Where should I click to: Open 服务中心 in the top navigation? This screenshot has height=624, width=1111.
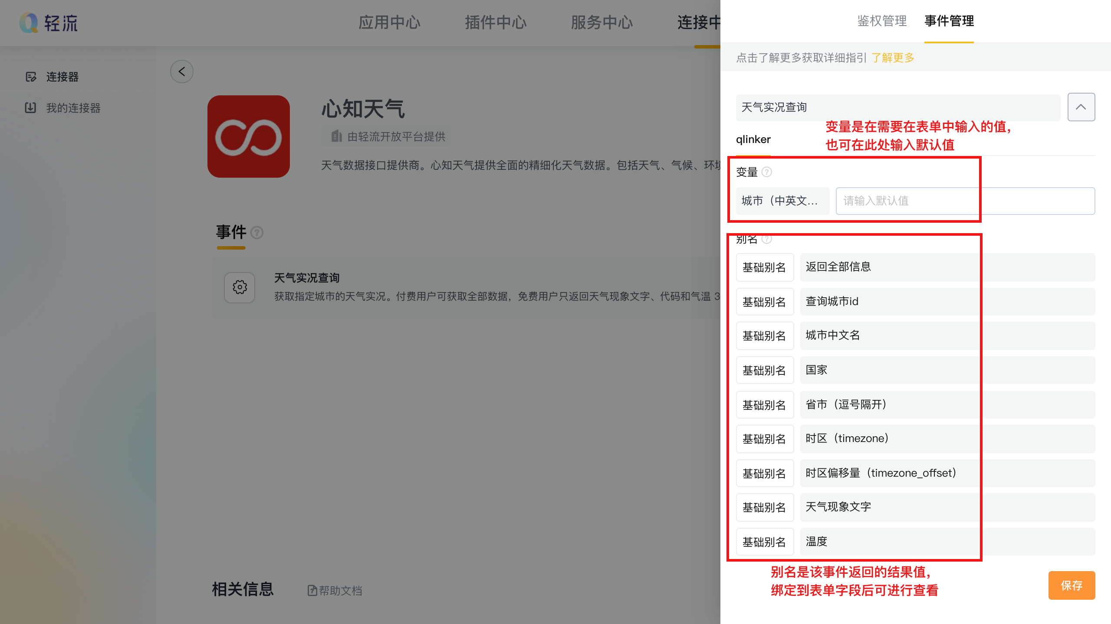tap(602, 23)
